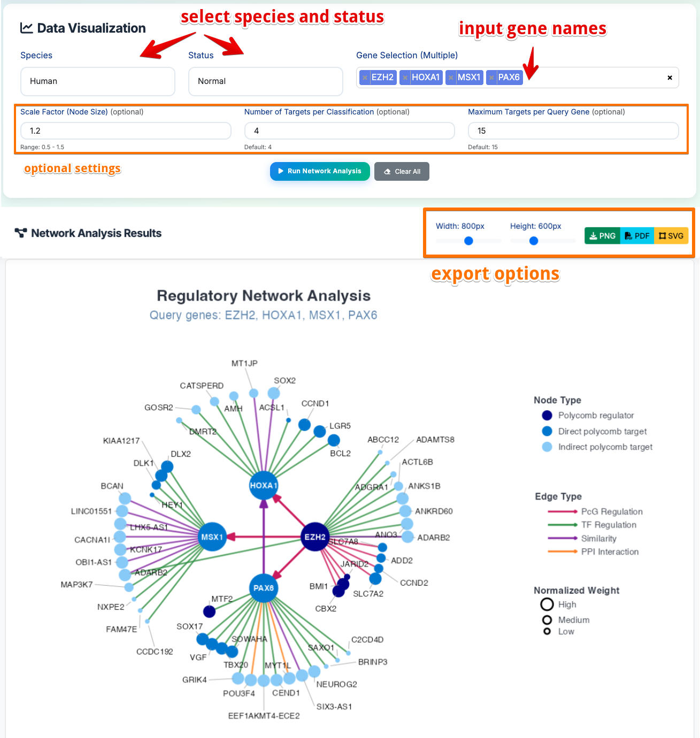Click the PDF export icon
This screenshot has width=700, height=738.
pos(628,235)
